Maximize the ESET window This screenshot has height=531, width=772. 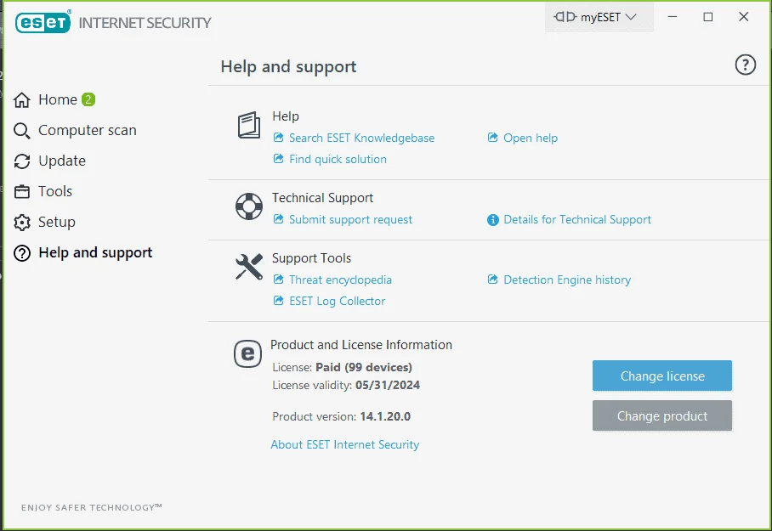[x=708, y=17]
